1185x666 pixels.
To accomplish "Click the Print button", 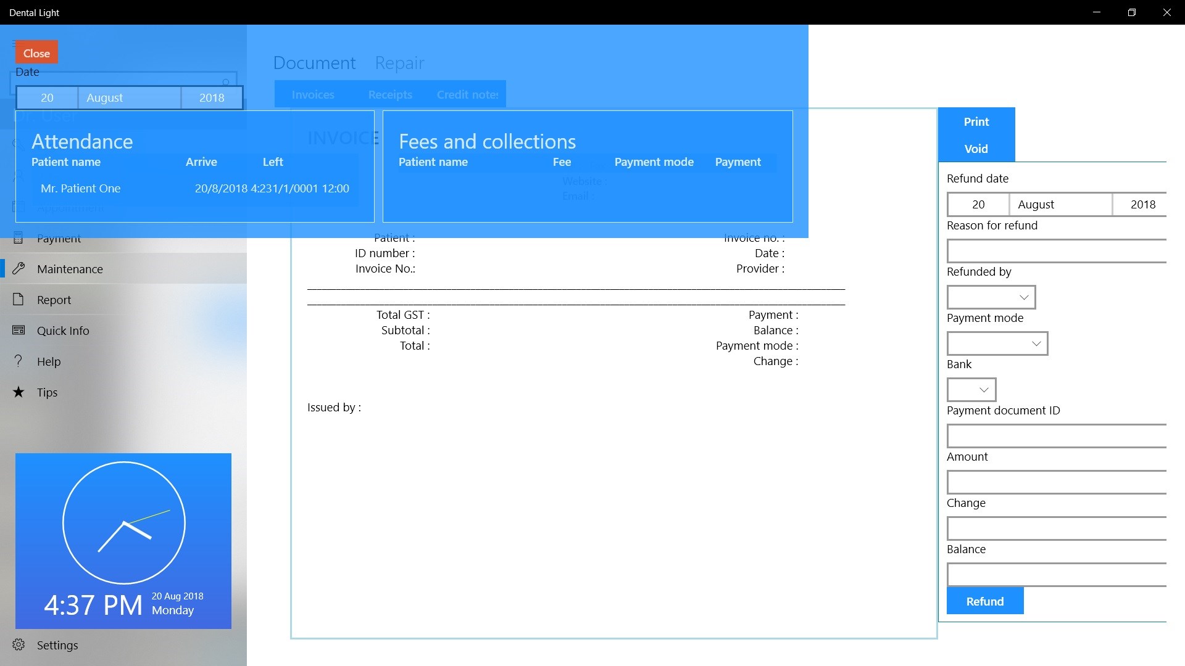I will tap(976, 121).
